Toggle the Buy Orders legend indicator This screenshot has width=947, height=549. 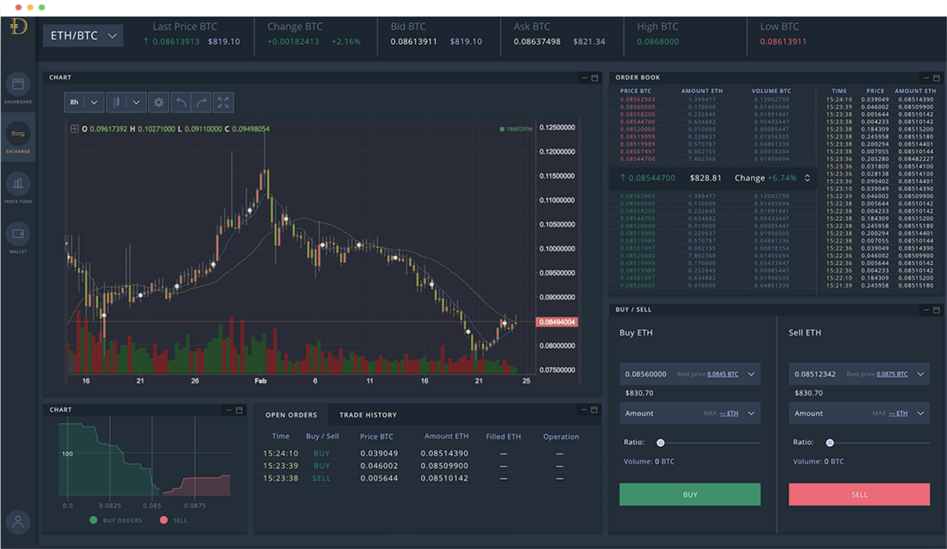click(94, 520)
